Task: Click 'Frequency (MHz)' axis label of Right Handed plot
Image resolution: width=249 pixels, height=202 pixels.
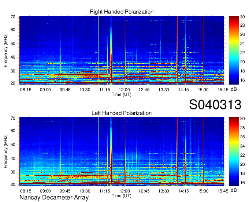Action: (5, 50)
